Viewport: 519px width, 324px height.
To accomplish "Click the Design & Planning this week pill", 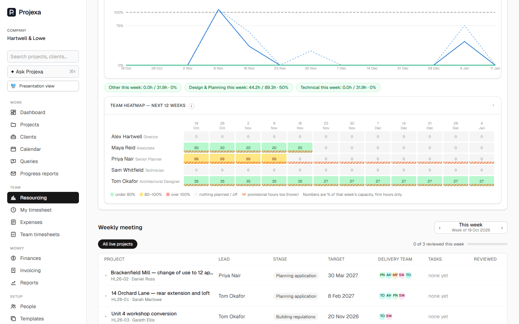I will pyautogui.click(x=239, y=87).
